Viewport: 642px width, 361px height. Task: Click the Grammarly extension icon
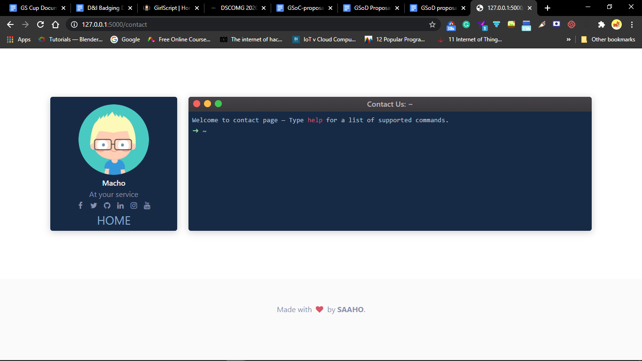point(466,24)
